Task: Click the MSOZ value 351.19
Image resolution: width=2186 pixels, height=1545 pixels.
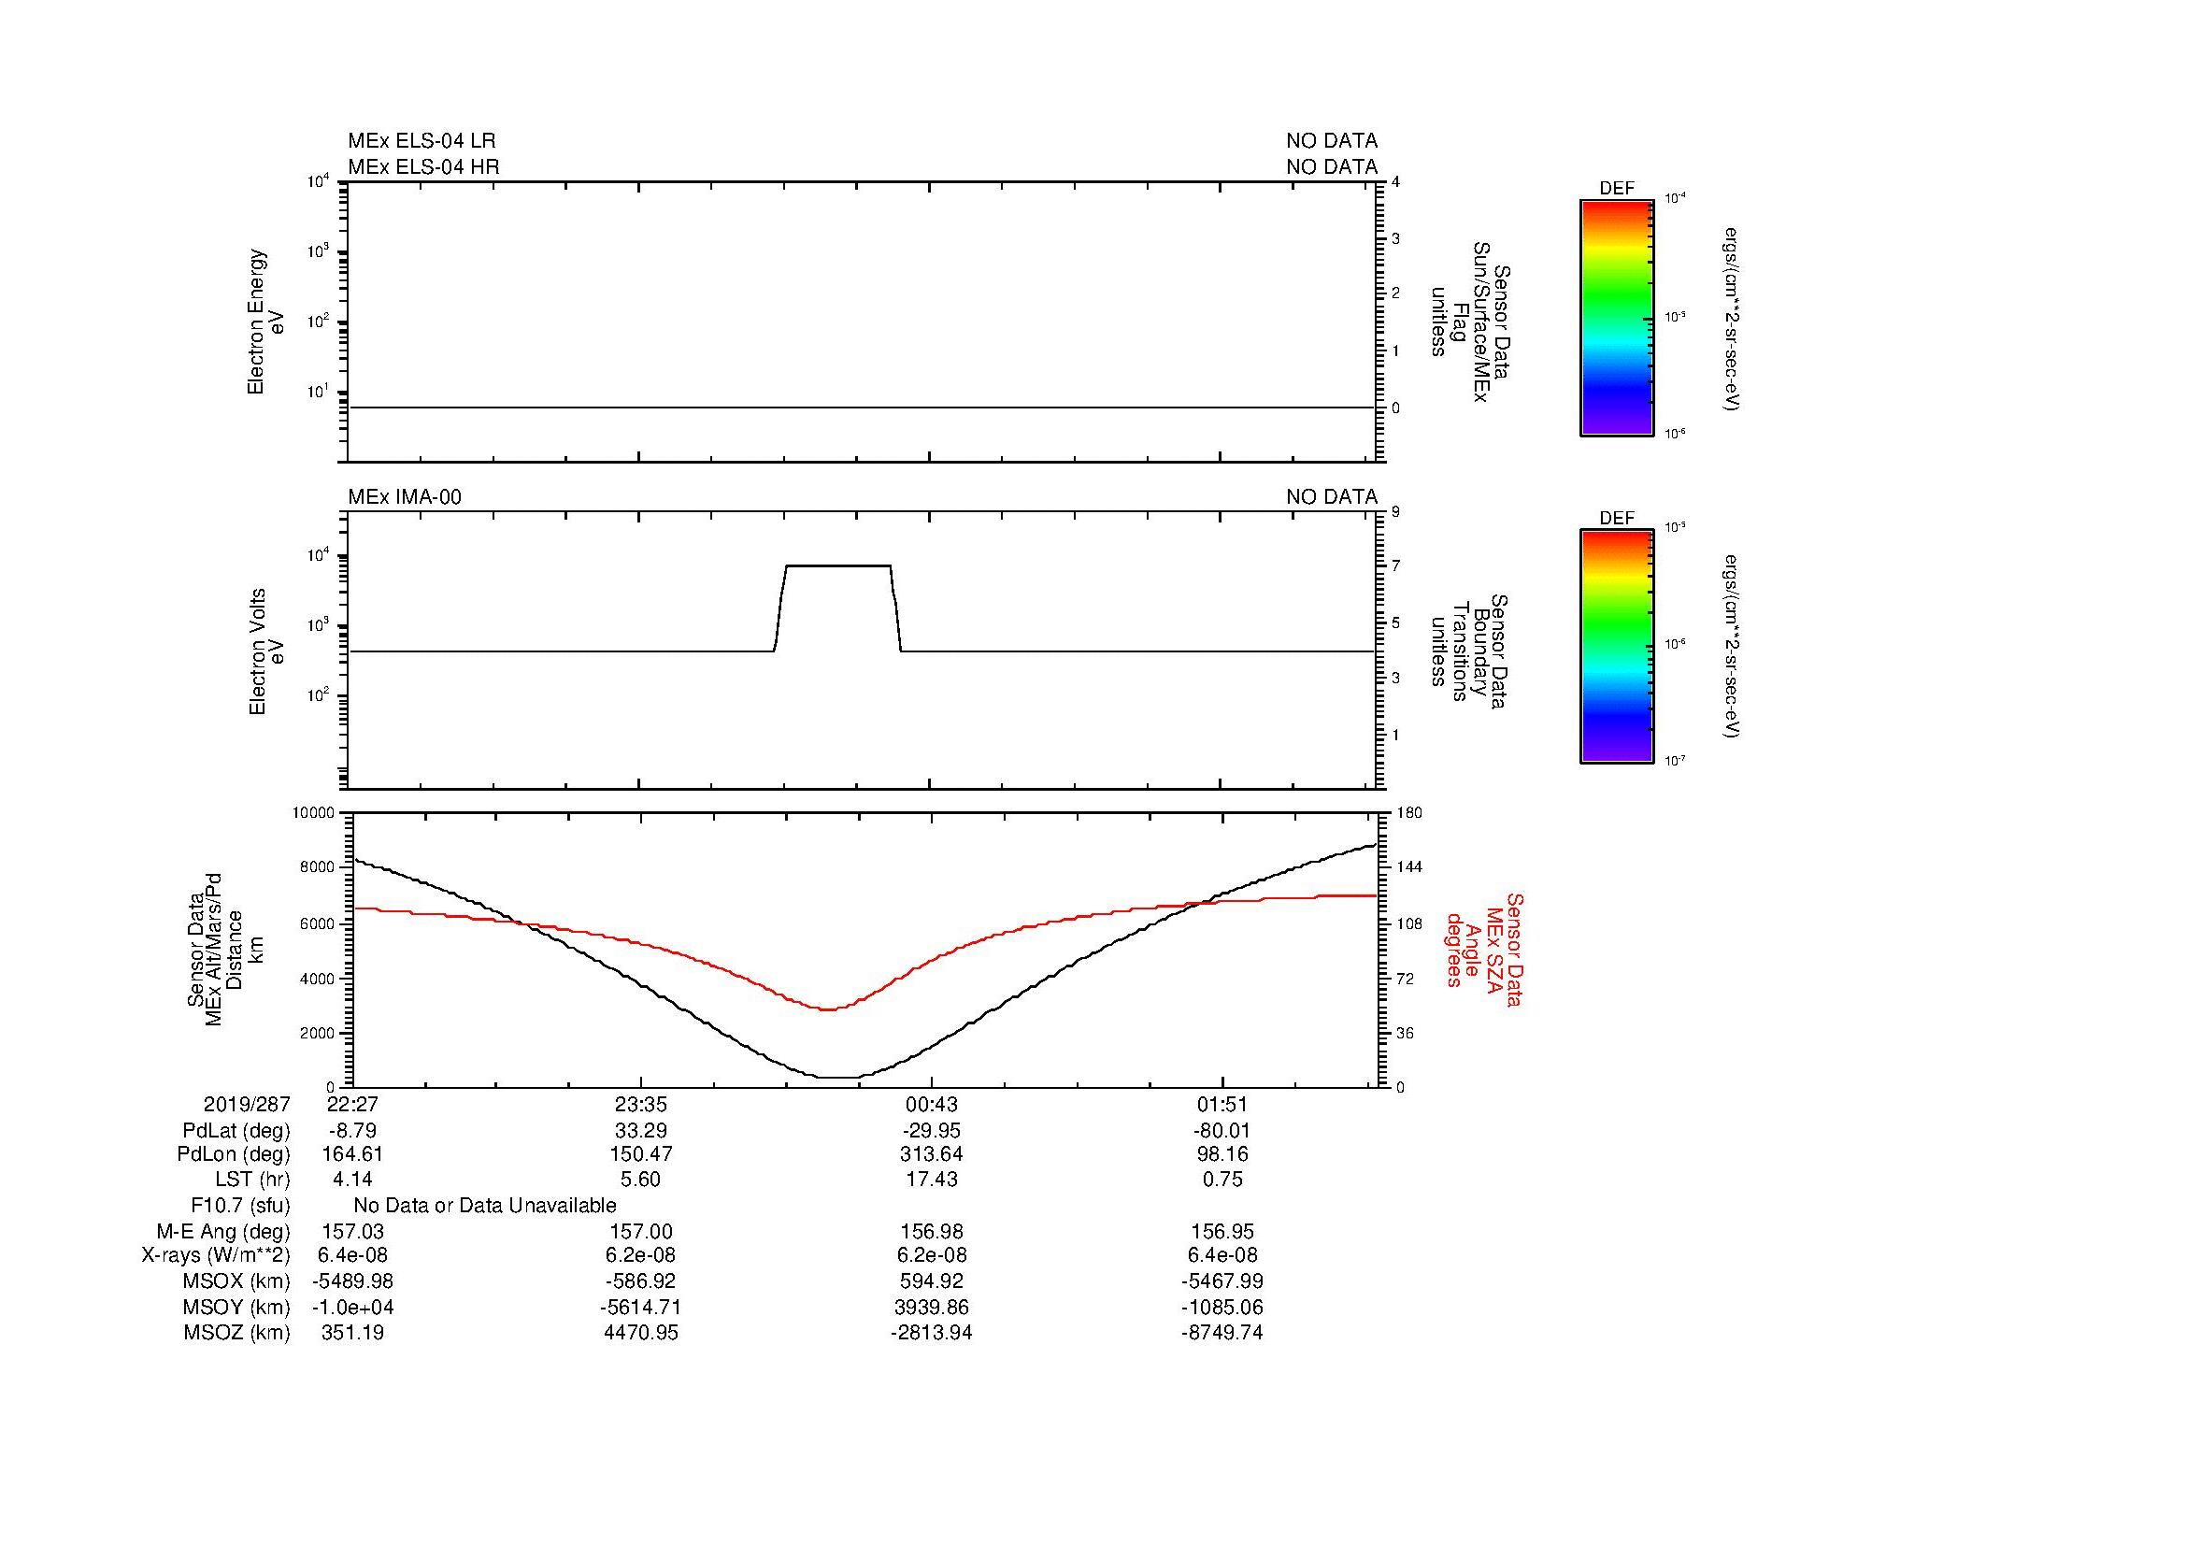Action: (352, 1333)
